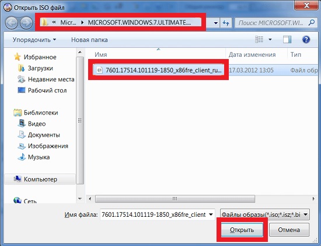Click the search magnifier icon
Viewport: 321px width, 246px height.
coord(312,23)
